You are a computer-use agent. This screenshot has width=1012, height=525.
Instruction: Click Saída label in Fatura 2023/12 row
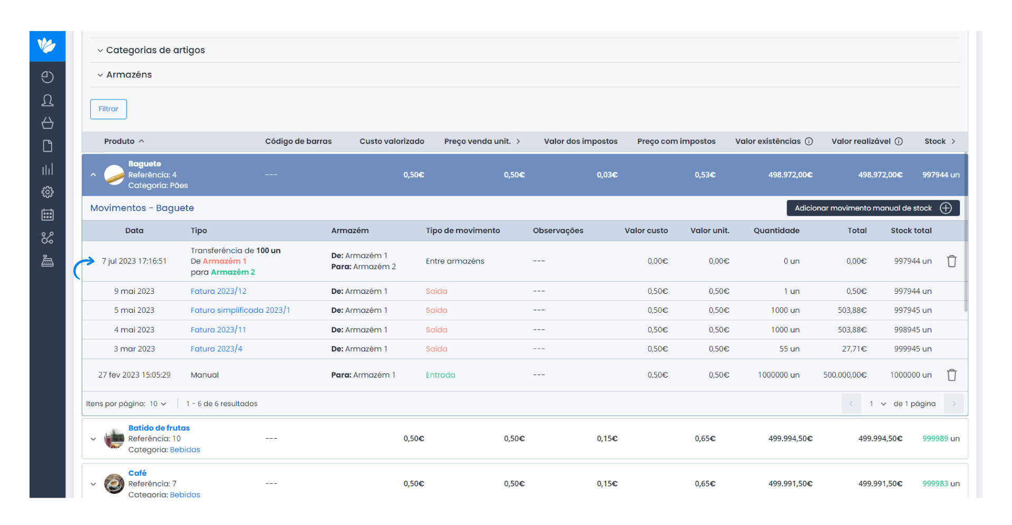point(436,291)
